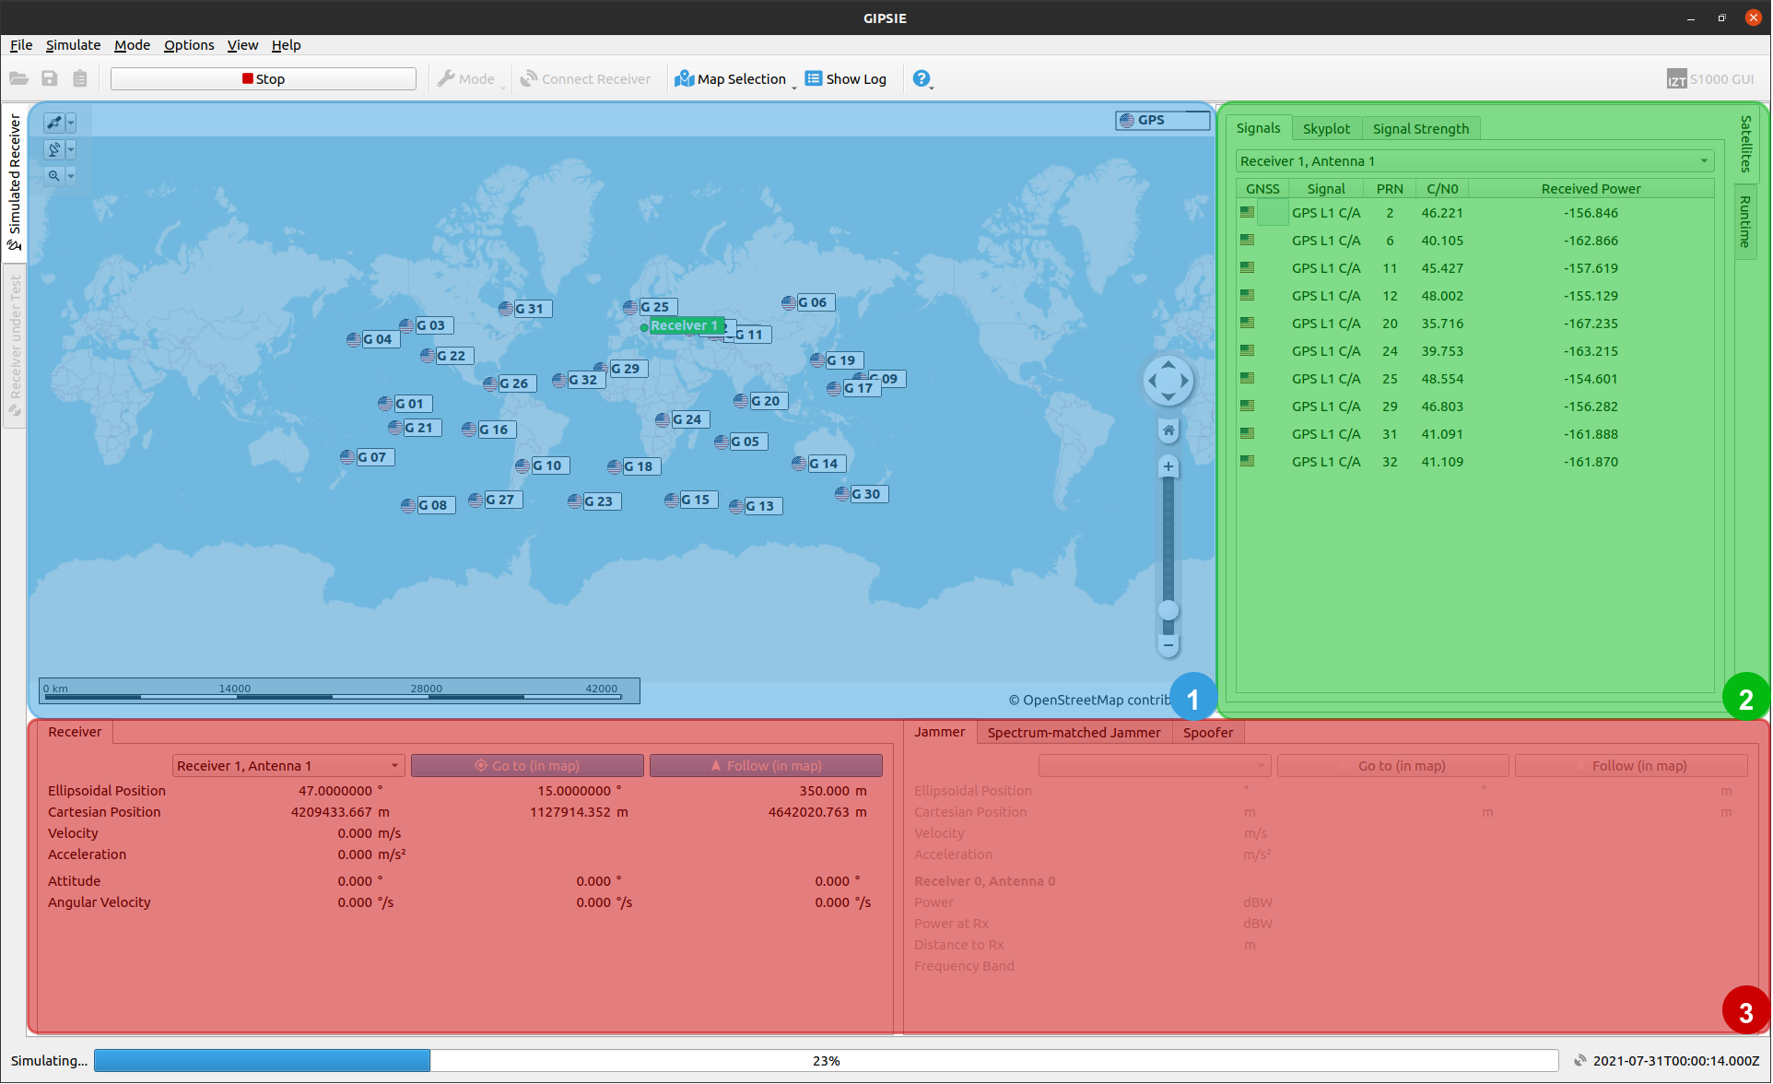Switch to the Skyplot tab
The width and height of the screenshot is (1773, 1084).
(1326, 128)
